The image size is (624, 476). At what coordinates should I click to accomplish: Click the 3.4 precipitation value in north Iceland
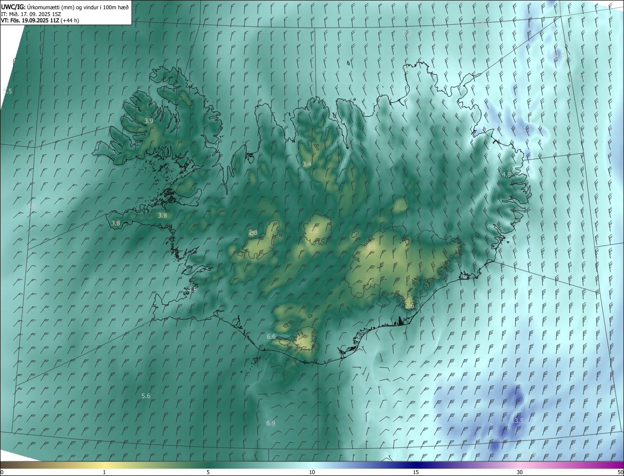[x=307, y=165]
